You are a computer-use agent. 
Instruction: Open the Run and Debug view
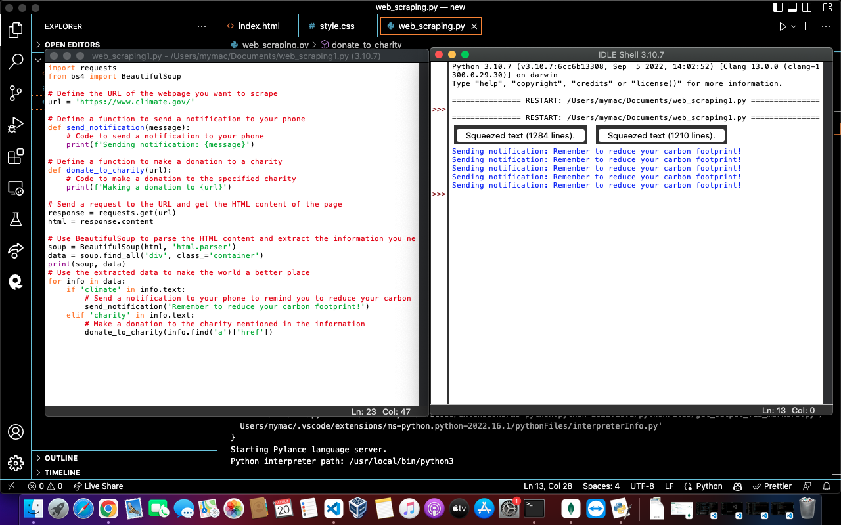click(16, 125)
